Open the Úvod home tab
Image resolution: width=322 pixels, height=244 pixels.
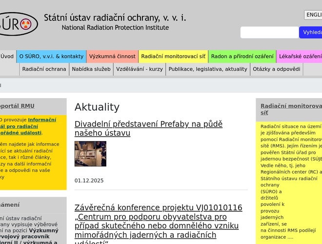(x=7, y=57)
